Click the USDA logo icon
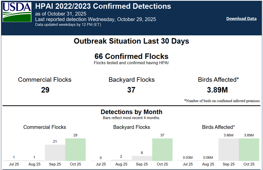This screenshot has height=170, width=263. click(17, 13)
